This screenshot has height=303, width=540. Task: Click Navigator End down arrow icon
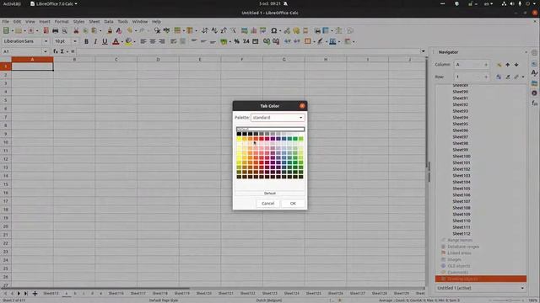pos(516,65)
